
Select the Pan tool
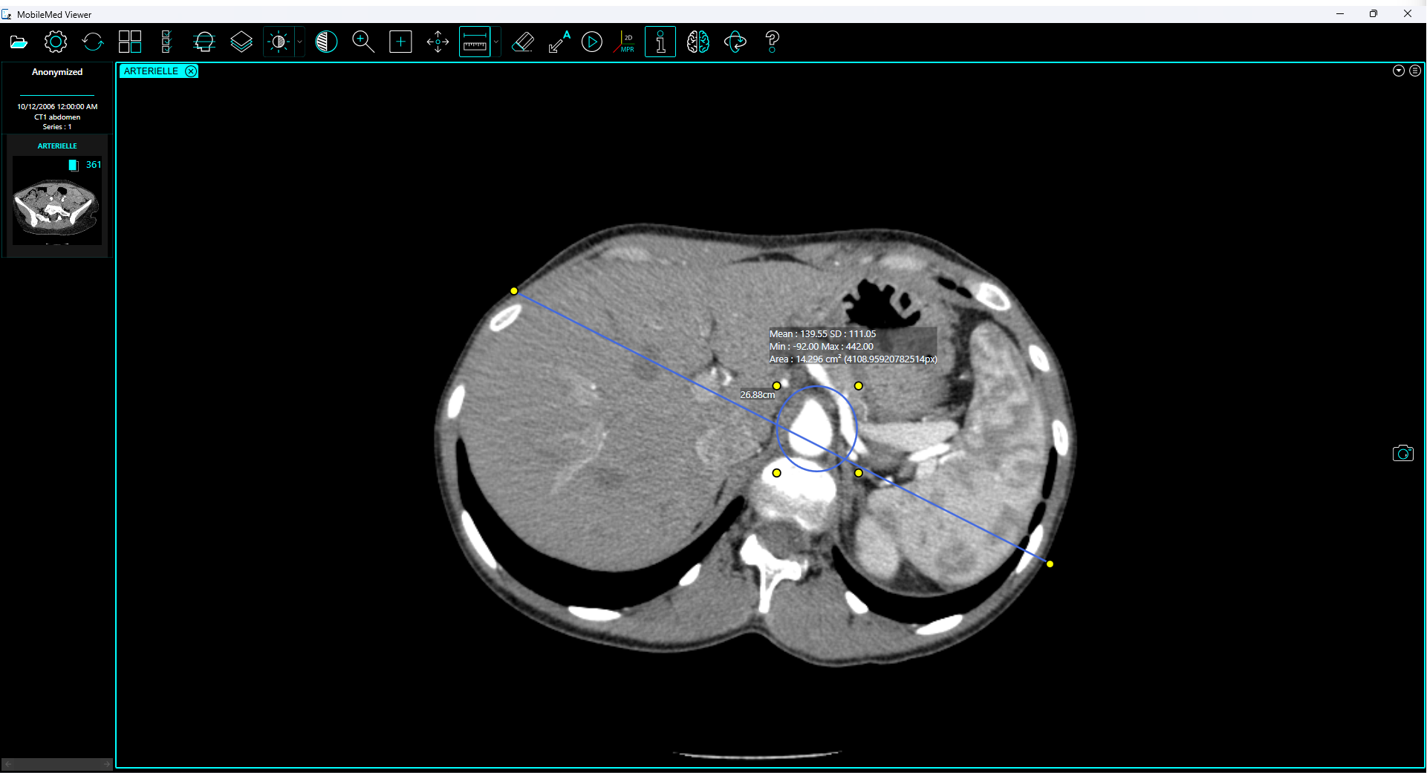(438, 42)
